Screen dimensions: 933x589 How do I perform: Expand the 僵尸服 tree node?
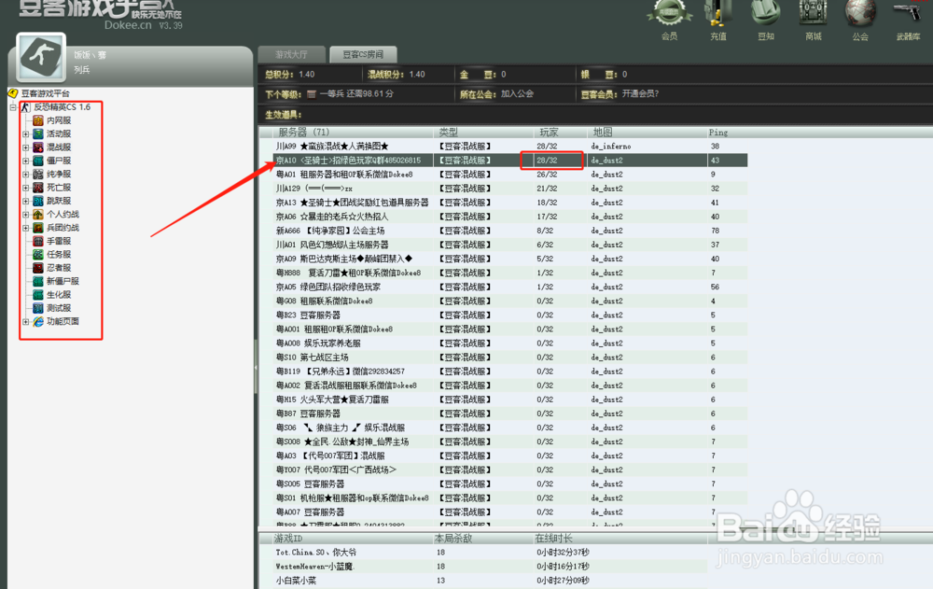(x=25, y=161)
